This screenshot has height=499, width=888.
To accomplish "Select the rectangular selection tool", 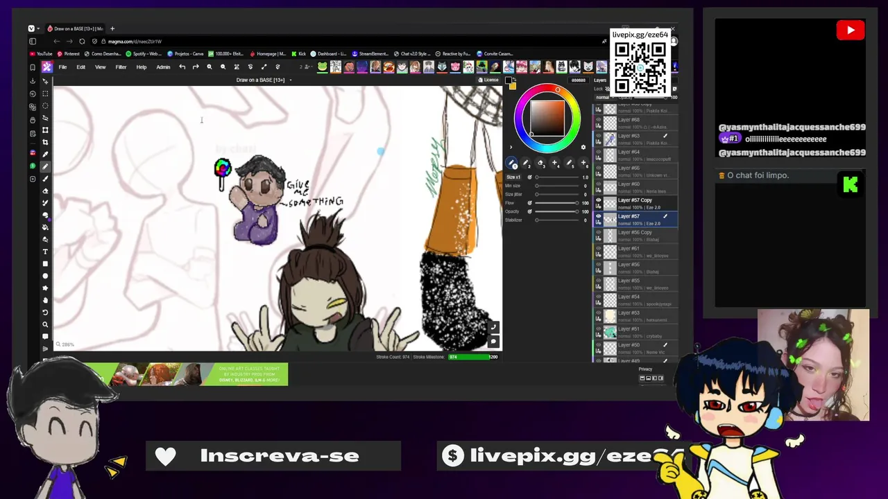I will click(x=46, y=94).
